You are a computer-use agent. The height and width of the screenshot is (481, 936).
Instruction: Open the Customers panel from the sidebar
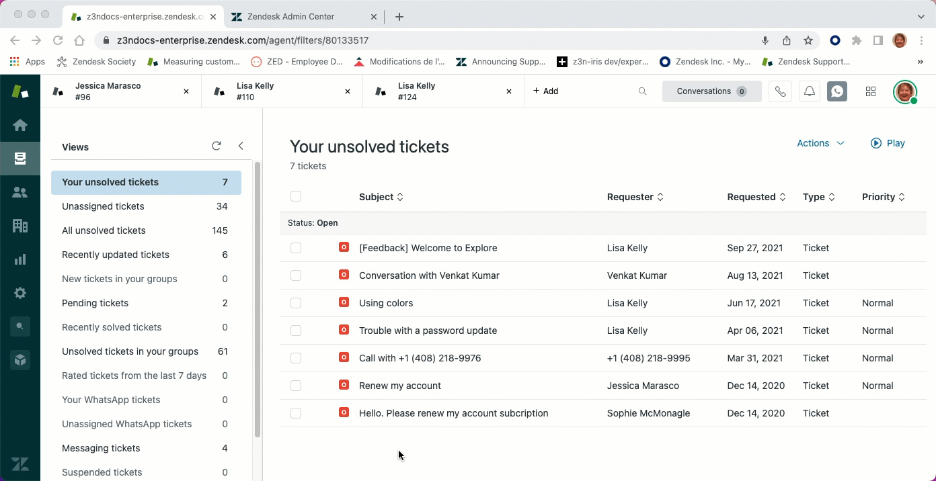(20, 192)
